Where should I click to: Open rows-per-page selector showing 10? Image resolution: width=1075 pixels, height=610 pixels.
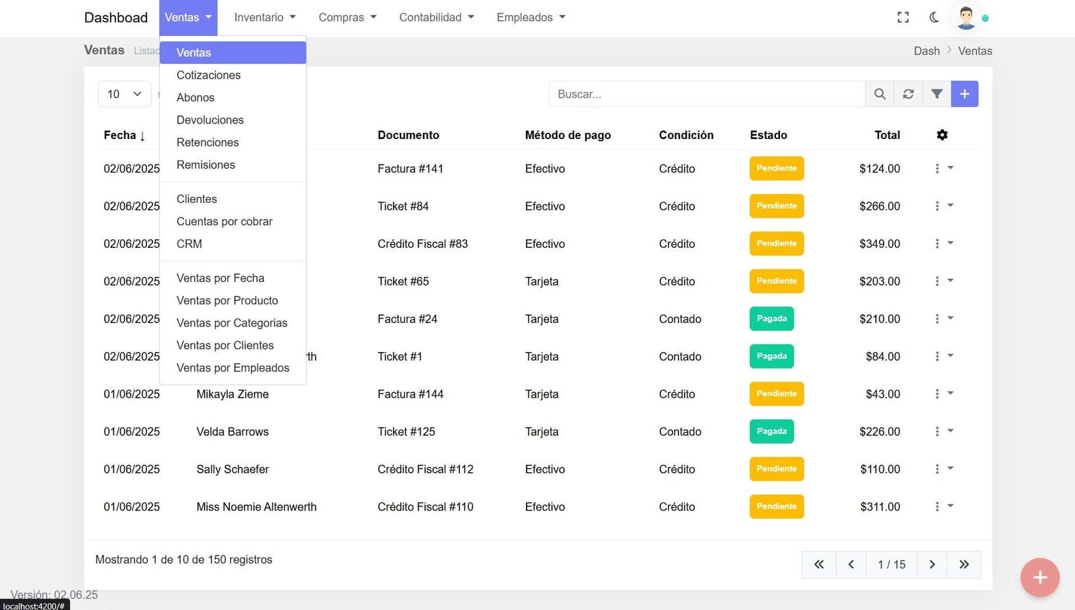(124, 94)
